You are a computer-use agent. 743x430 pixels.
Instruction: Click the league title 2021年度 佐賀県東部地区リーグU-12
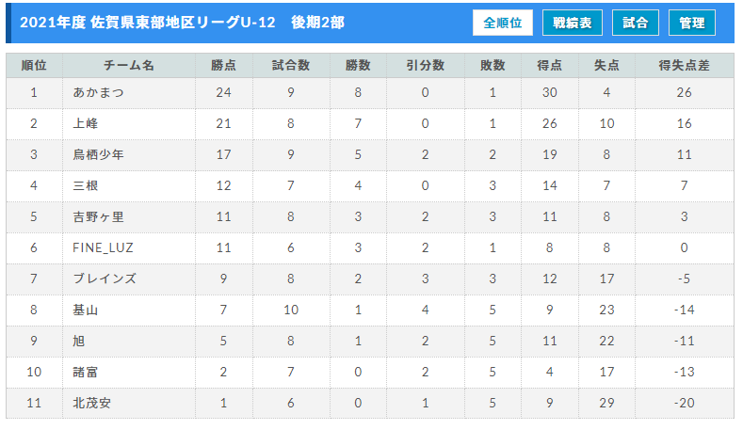(147, 23)
